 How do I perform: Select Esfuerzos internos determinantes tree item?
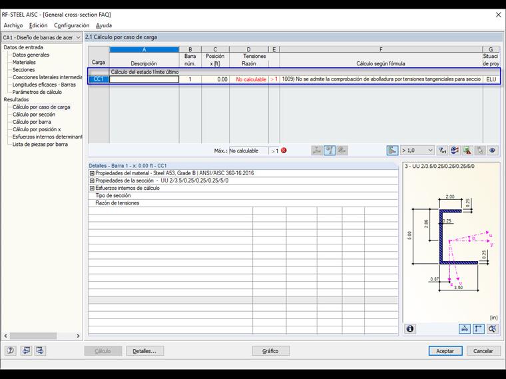tap(47, 137)
